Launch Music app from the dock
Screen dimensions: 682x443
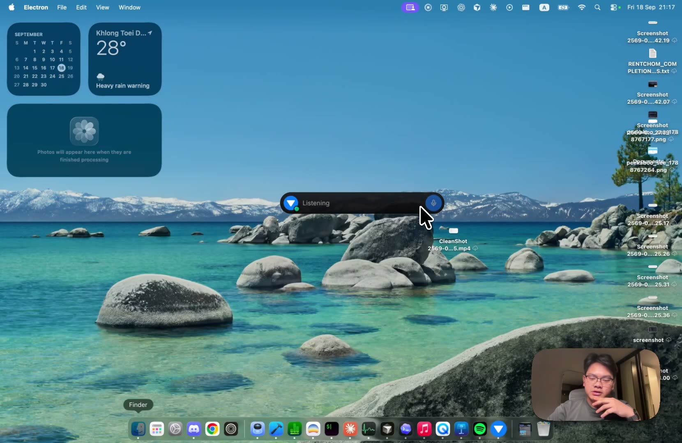click(424, 429)
